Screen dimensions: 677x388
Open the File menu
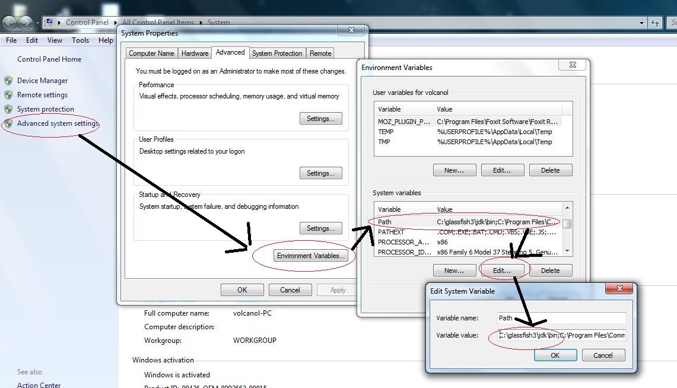11,40
